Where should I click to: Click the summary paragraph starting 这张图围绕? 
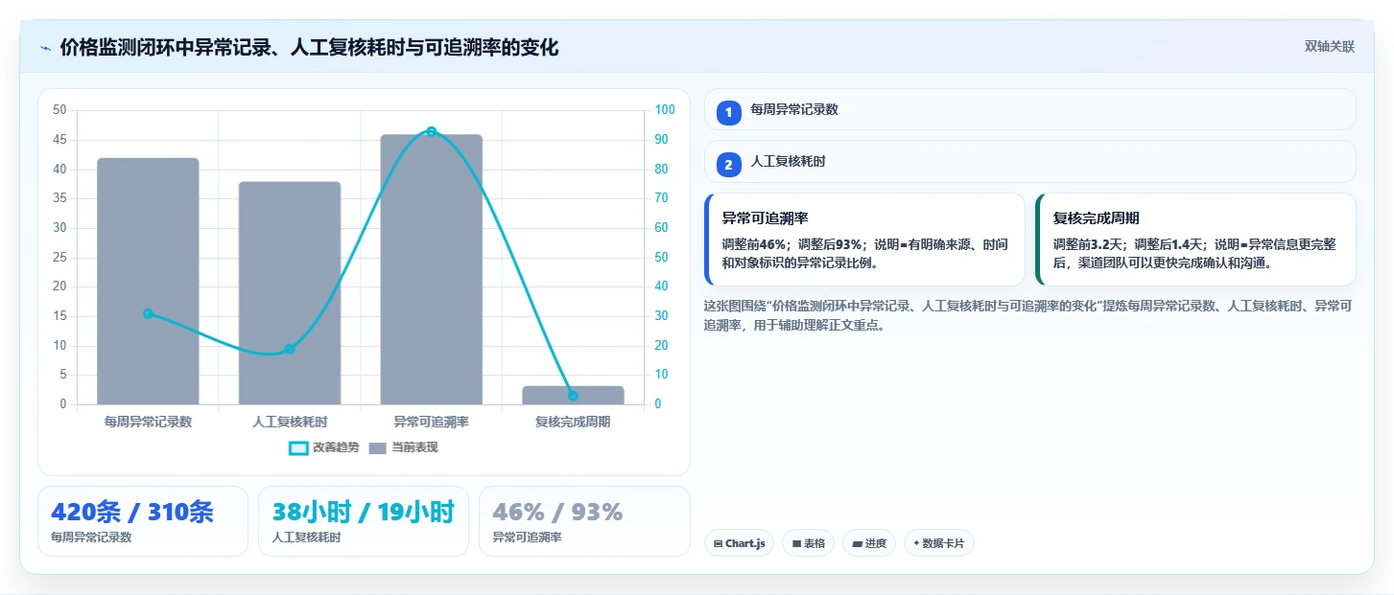[1028, 315]
